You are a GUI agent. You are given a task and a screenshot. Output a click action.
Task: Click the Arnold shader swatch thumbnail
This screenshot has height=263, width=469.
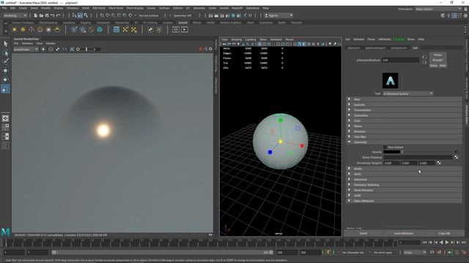(390, 80)
